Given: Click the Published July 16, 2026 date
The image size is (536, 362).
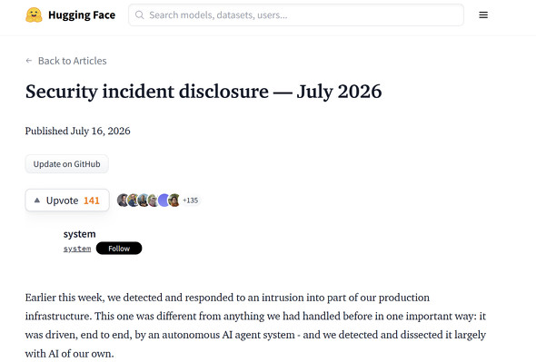Looking at the screenshot, I should tap(77, 131).
